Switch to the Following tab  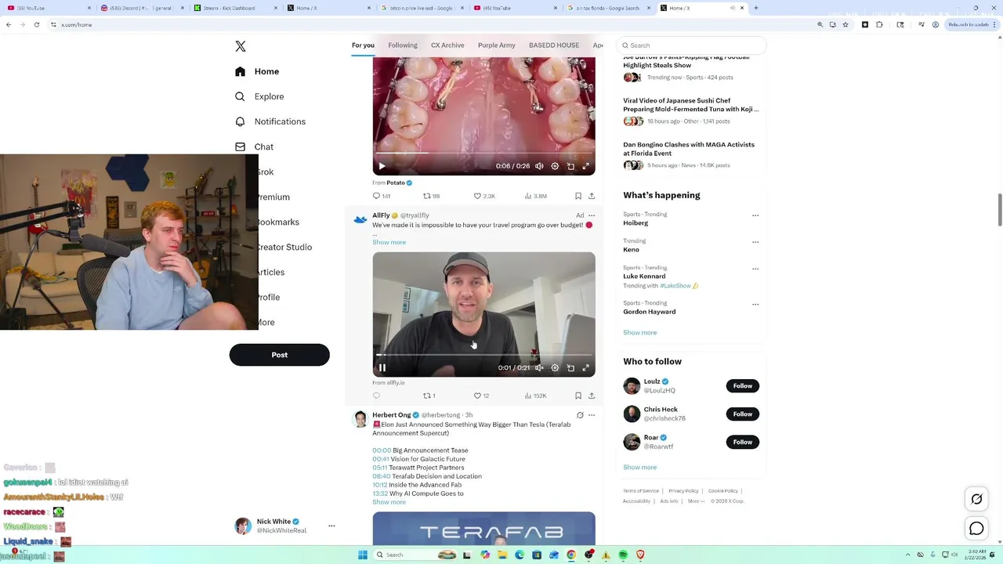pos(403,45)
